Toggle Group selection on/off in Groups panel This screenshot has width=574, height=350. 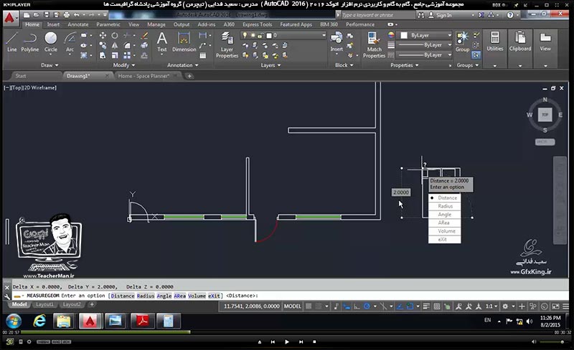click(476, 55)
